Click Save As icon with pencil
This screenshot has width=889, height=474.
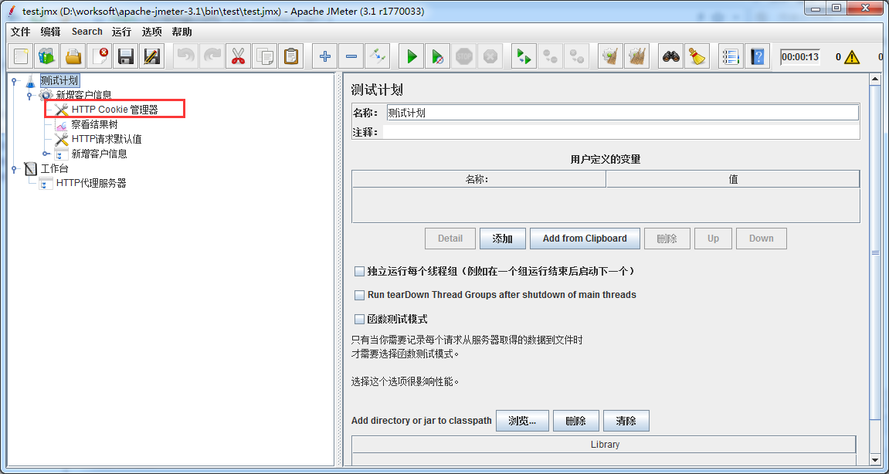pos(151,56)
